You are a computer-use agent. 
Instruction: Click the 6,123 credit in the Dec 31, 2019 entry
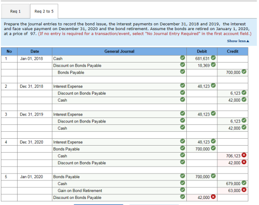pos(233,122)
